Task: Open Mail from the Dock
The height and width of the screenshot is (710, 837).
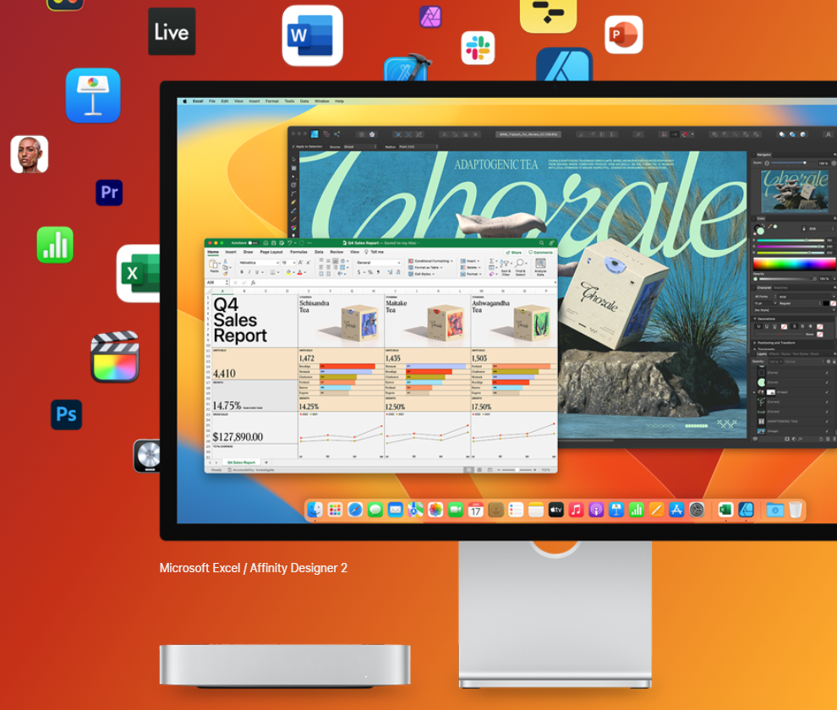Action: click(395, 511)
